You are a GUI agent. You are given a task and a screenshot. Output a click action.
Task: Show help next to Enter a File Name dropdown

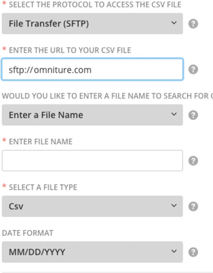[x=193, y=115]
